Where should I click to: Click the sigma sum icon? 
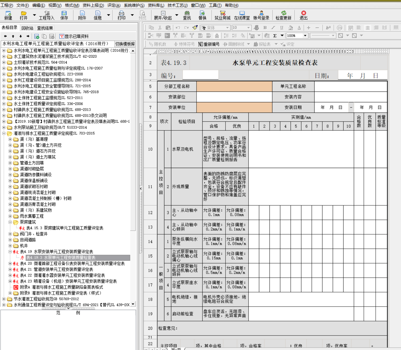pos(275,36)
